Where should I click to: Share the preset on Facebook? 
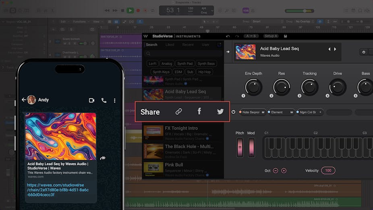click(x=199, y=112)
